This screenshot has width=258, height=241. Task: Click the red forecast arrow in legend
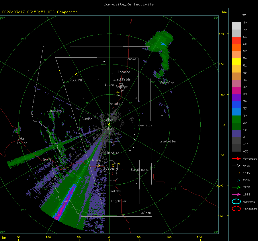[236, 158]
